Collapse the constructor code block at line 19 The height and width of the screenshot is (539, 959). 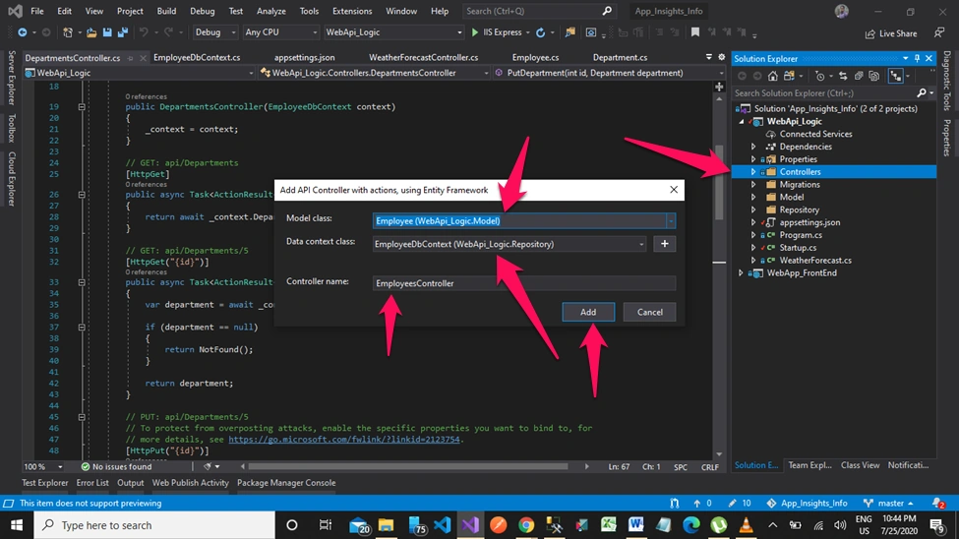[82, 106]
